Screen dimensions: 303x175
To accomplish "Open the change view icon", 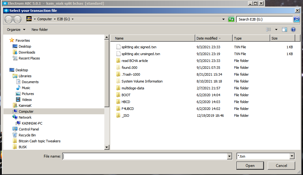I will (x=269, y=30).
